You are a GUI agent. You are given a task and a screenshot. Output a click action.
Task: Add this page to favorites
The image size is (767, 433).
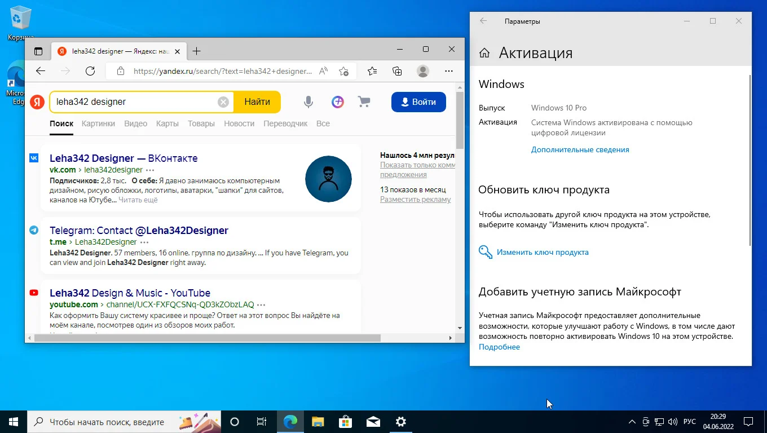coord(343,71)
